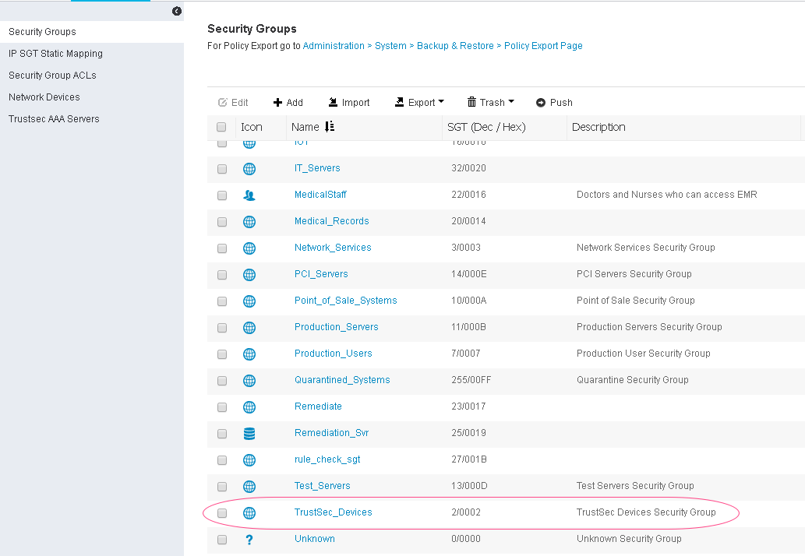Click the question mark icon for Unknown group
This screenshot has width=805, height=556.
click(x=249, y=538)
